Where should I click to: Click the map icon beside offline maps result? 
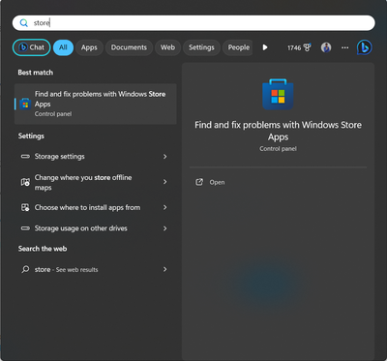pyautogui.click(x=25, y=182)
